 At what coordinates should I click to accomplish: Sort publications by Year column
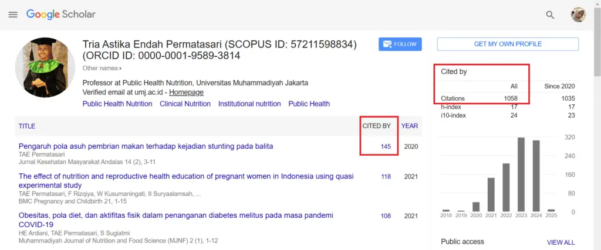(410, 126)
